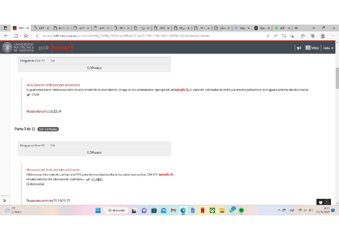This screenshot has height=240, width=339.
Task: Click the 'Parte 3 de 11' heading
Action: click(x=25, y=129)
